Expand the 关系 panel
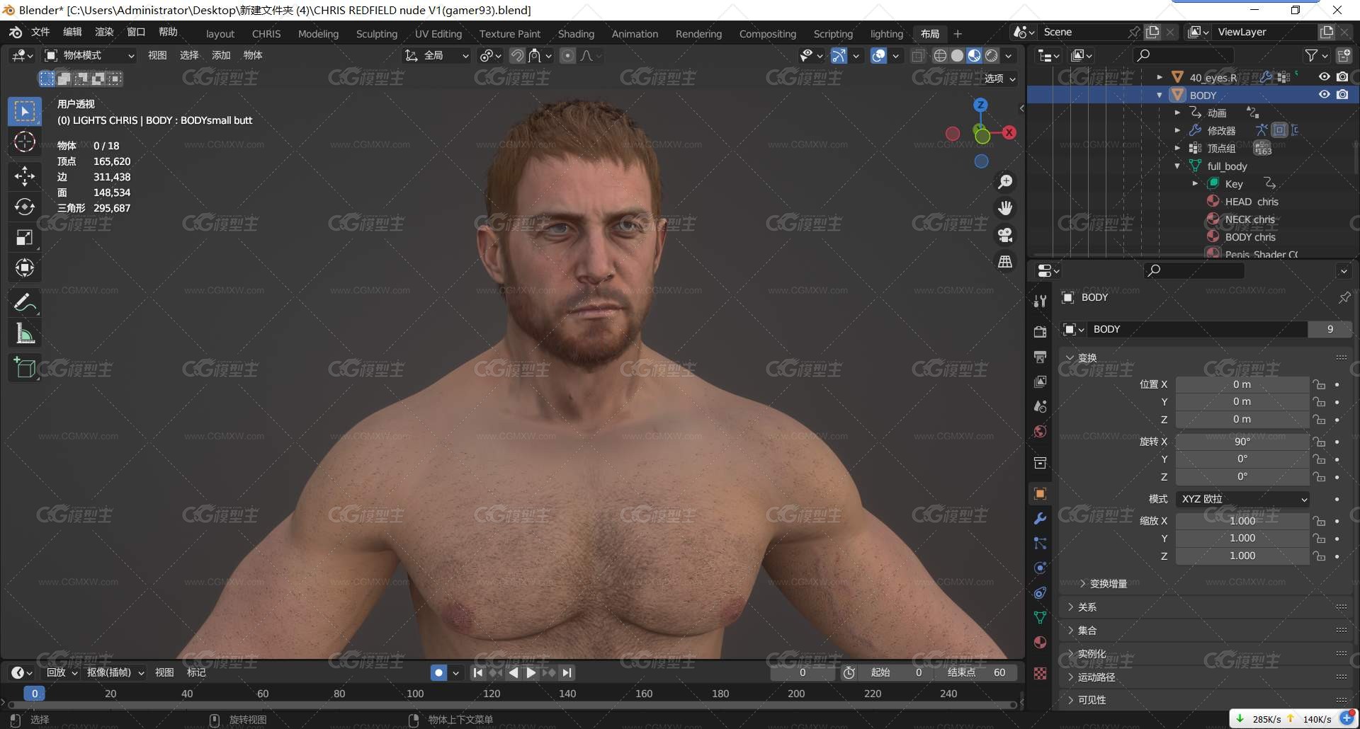Screen dimensions: 1360x729 click(1087, 607)
